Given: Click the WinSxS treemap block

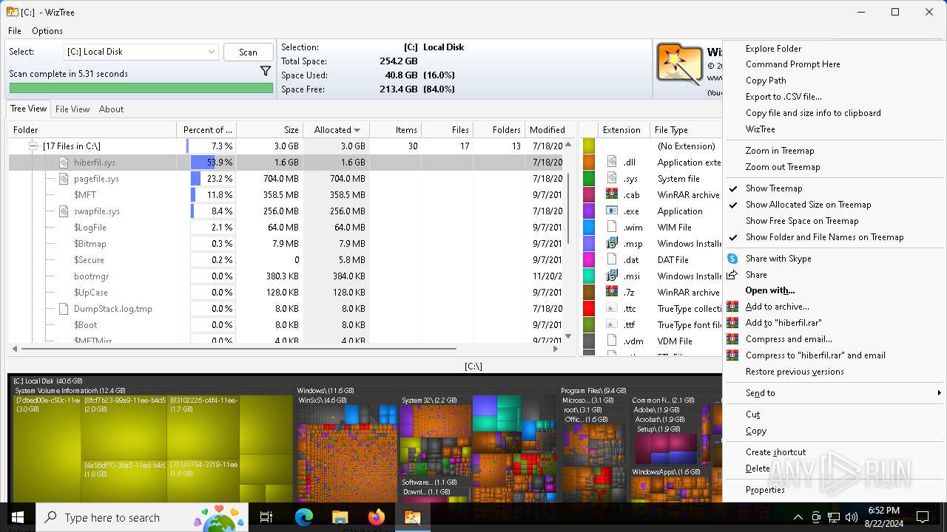Looking at the screenshot, I should (346, 451).
